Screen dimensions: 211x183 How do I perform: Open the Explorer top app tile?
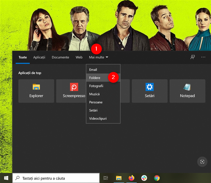pos(36,91)
